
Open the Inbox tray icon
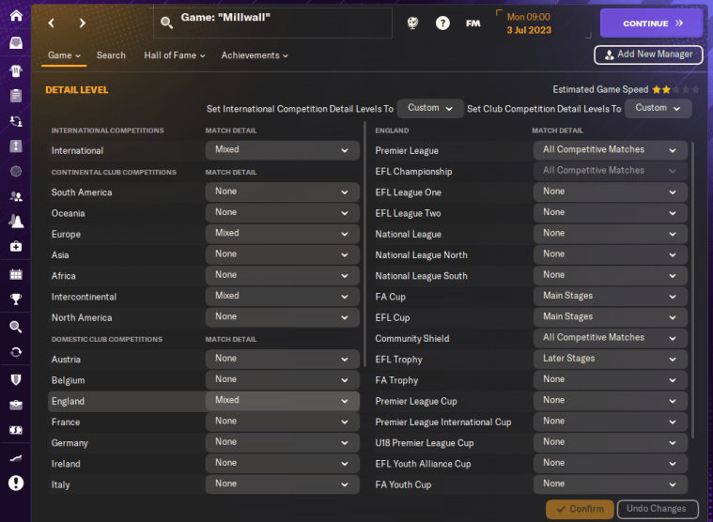15,43
